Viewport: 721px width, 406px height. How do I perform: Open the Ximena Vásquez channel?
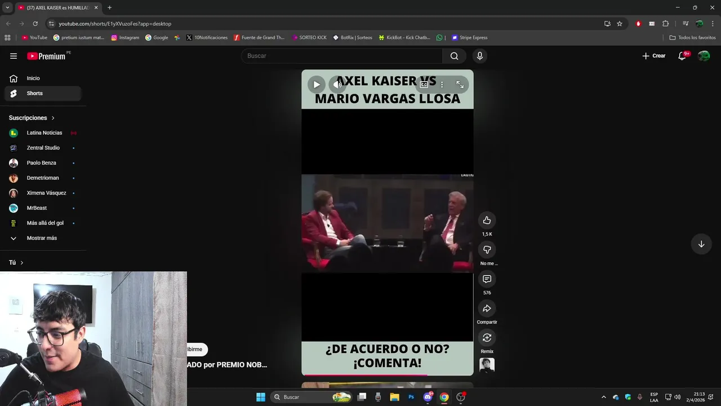pos(43,193)
